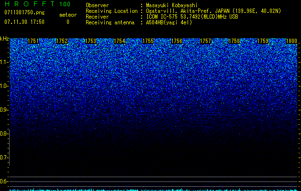
Task: Select the file name 0711301750.png
Action: point(24,13)
